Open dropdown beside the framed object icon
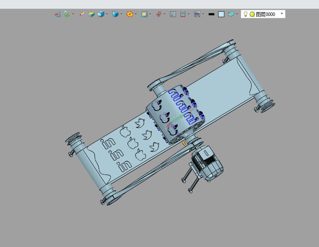319x247 pixels. click(150, 14)
